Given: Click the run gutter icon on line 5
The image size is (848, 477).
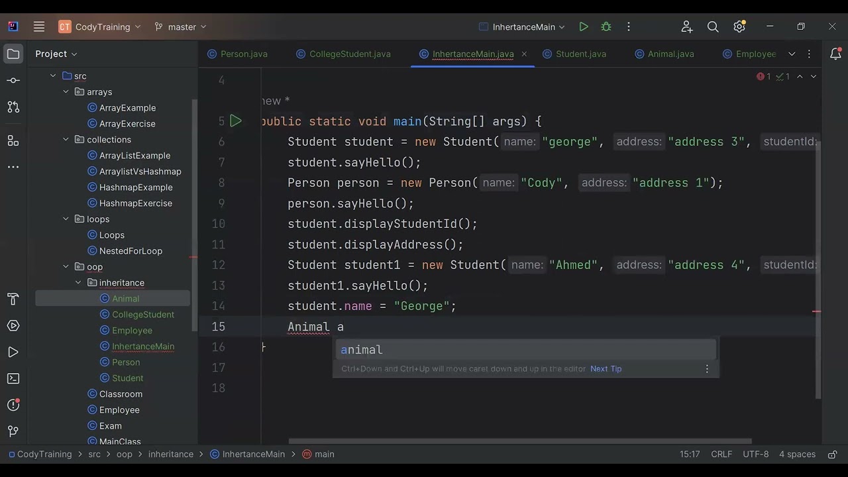Looking at the screenshot, I should (x=236, y=121).
